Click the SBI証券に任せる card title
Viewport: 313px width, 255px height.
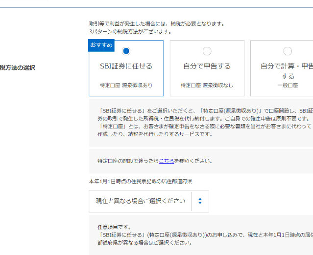pos(126,66)
